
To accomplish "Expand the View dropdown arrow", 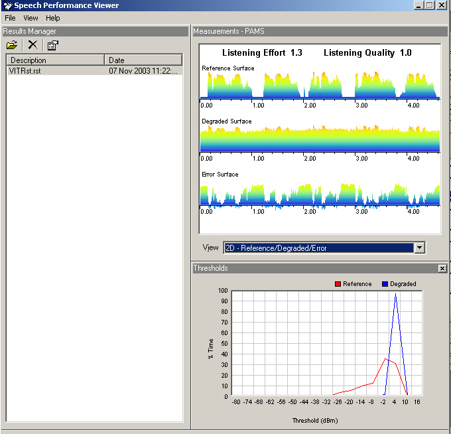I will (419, 248).
